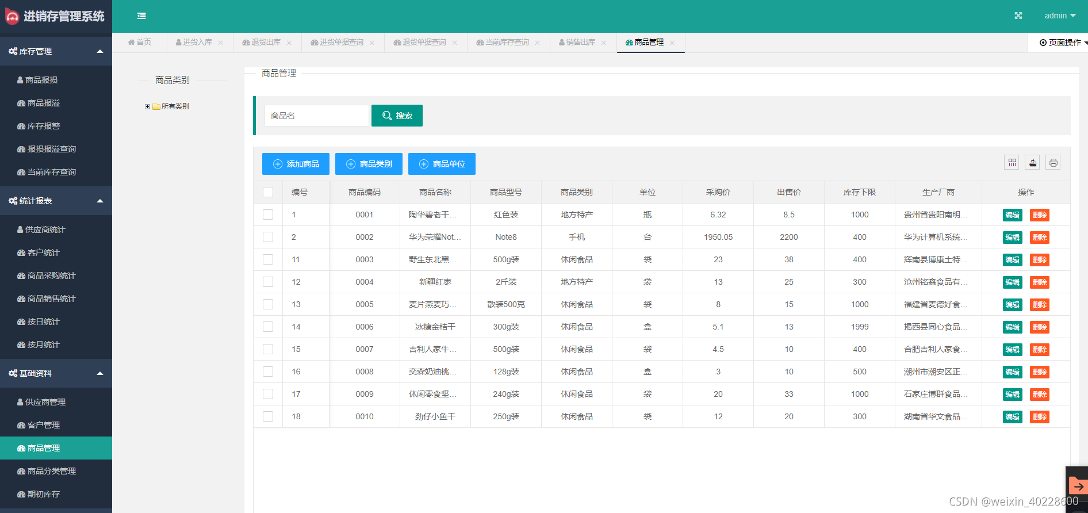1088x513 pixels.
Task: Open 商品销售统计 in sidebar
Action: point(56,298)
